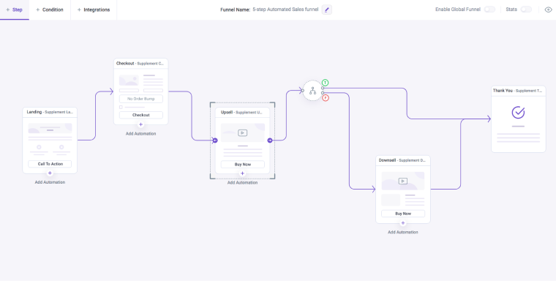556x281 pixels.
Task: Enable the Global Funnel toggle
Action: click(x=489, y=10)
